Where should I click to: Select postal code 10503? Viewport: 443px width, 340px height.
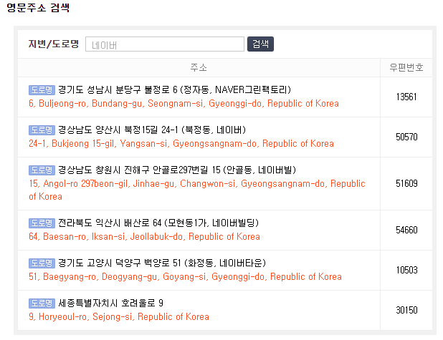[x=406, y=271]
